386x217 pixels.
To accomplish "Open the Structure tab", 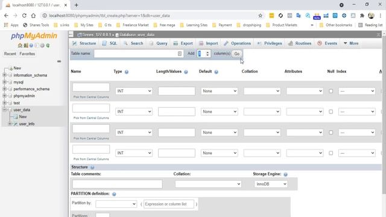I will point(84,43).
